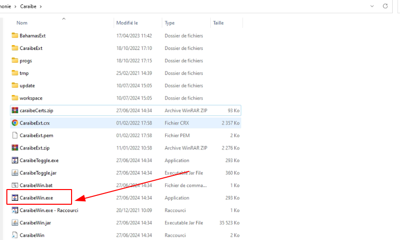Expand the chevron after Caraibe in breadcrumb
This screenshot has height=240, width=400.
(41, 6)
